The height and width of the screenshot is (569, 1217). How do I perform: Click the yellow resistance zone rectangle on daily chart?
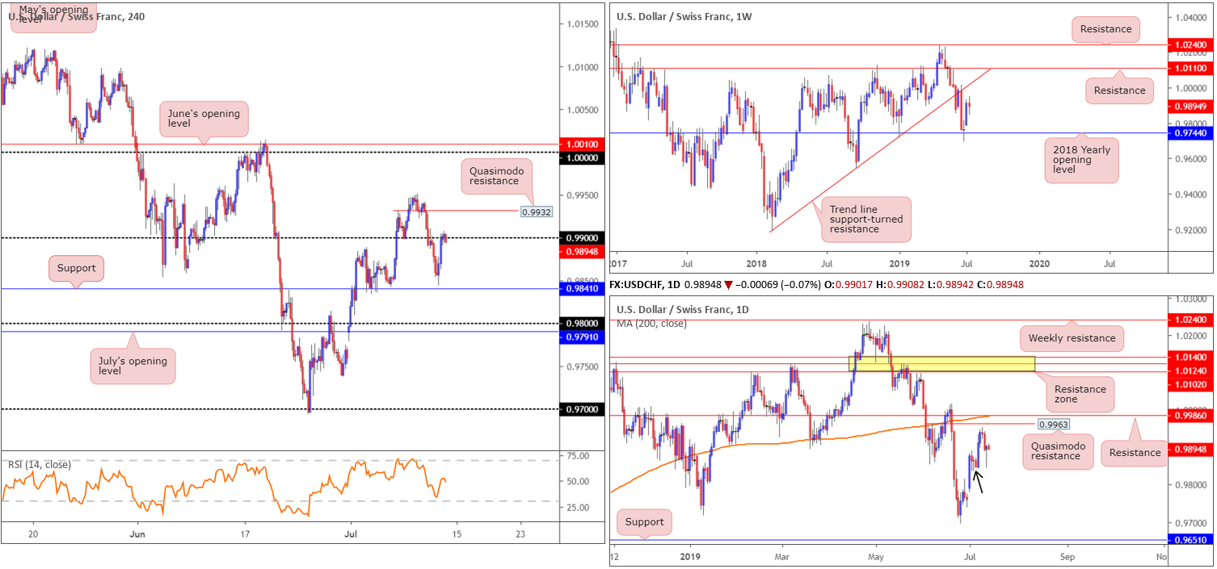(x=941, y=364)
